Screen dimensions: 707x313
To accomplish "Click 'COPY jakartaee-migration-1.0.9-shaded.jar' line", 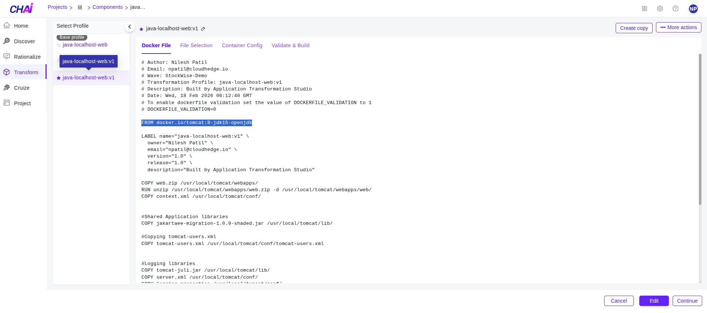I will pos(237,223).
